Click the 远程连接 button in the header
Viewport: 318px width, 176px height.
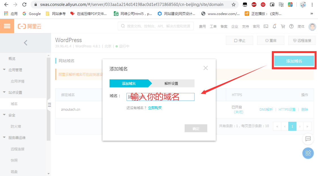pyautogui.click(x=302, y=40)
